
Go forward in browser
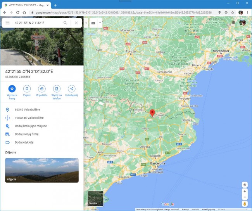pyautogui.click(x=11, y=12)
